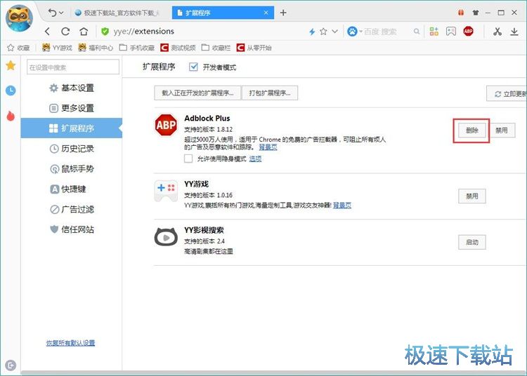Click the lightning speed mode icon
Screen dimensions: 527x376
click(312, 32)
